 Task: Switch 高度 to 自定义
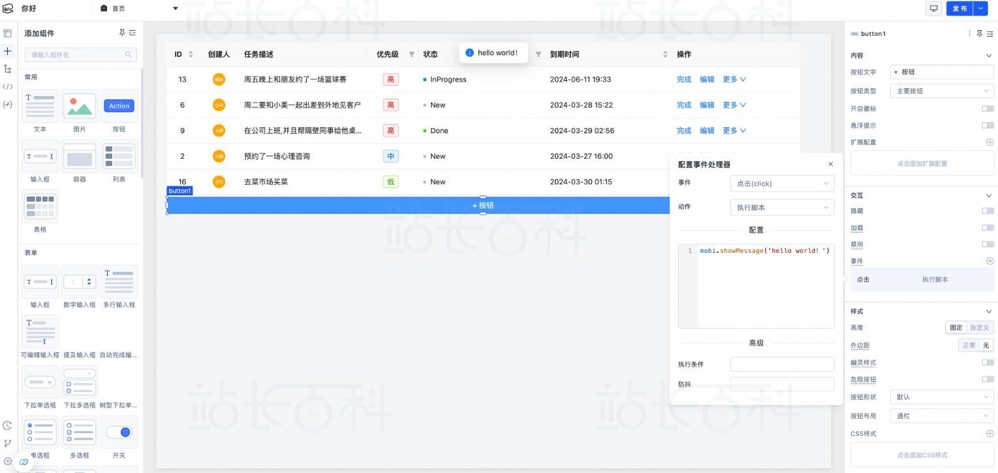pos(978,327)
